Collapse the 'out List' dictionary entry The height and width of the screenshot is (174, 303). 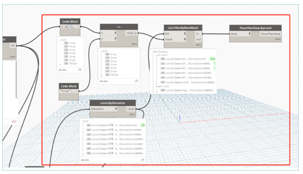(x=156, y=87)
